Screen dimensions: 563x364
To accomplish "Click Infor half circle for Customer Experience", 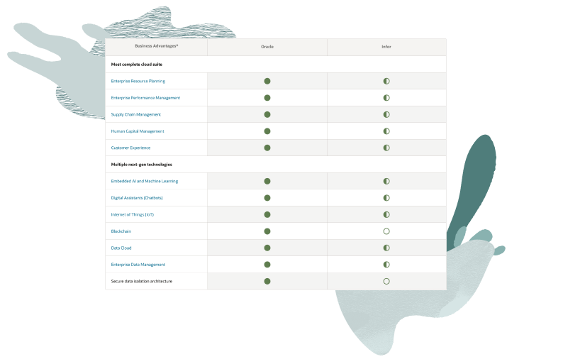I will pos(386,148).
